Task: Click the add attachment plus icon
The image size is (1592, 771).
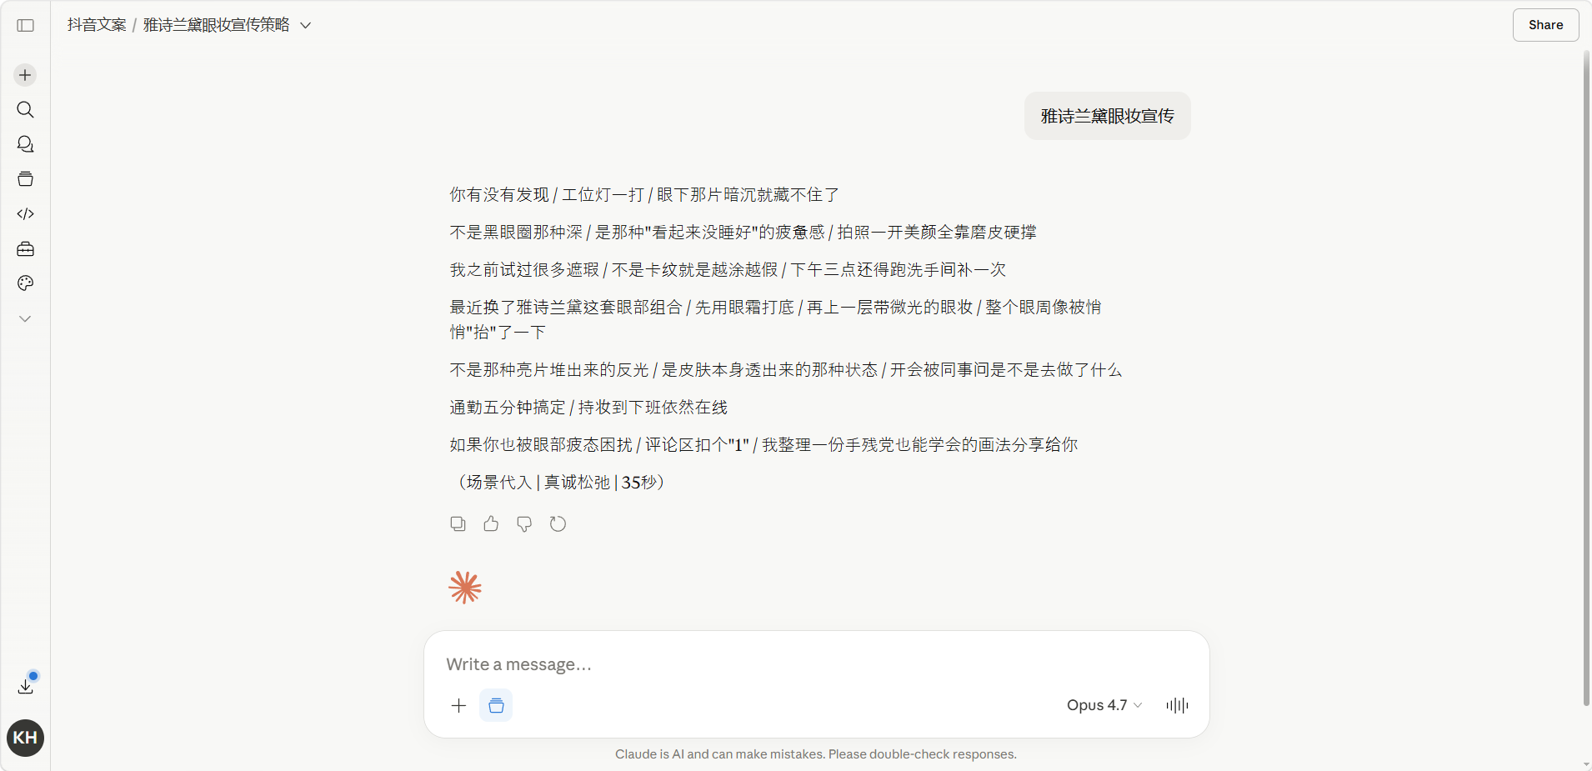Action: pyautogui.click(x=458, y=706)
